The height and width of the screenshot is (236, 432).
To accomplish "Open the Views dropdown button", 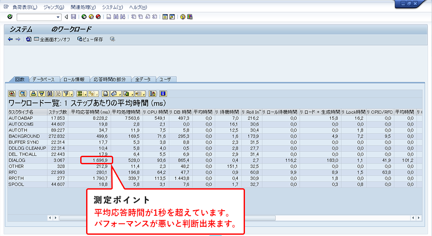I will [x=115, y=94].
